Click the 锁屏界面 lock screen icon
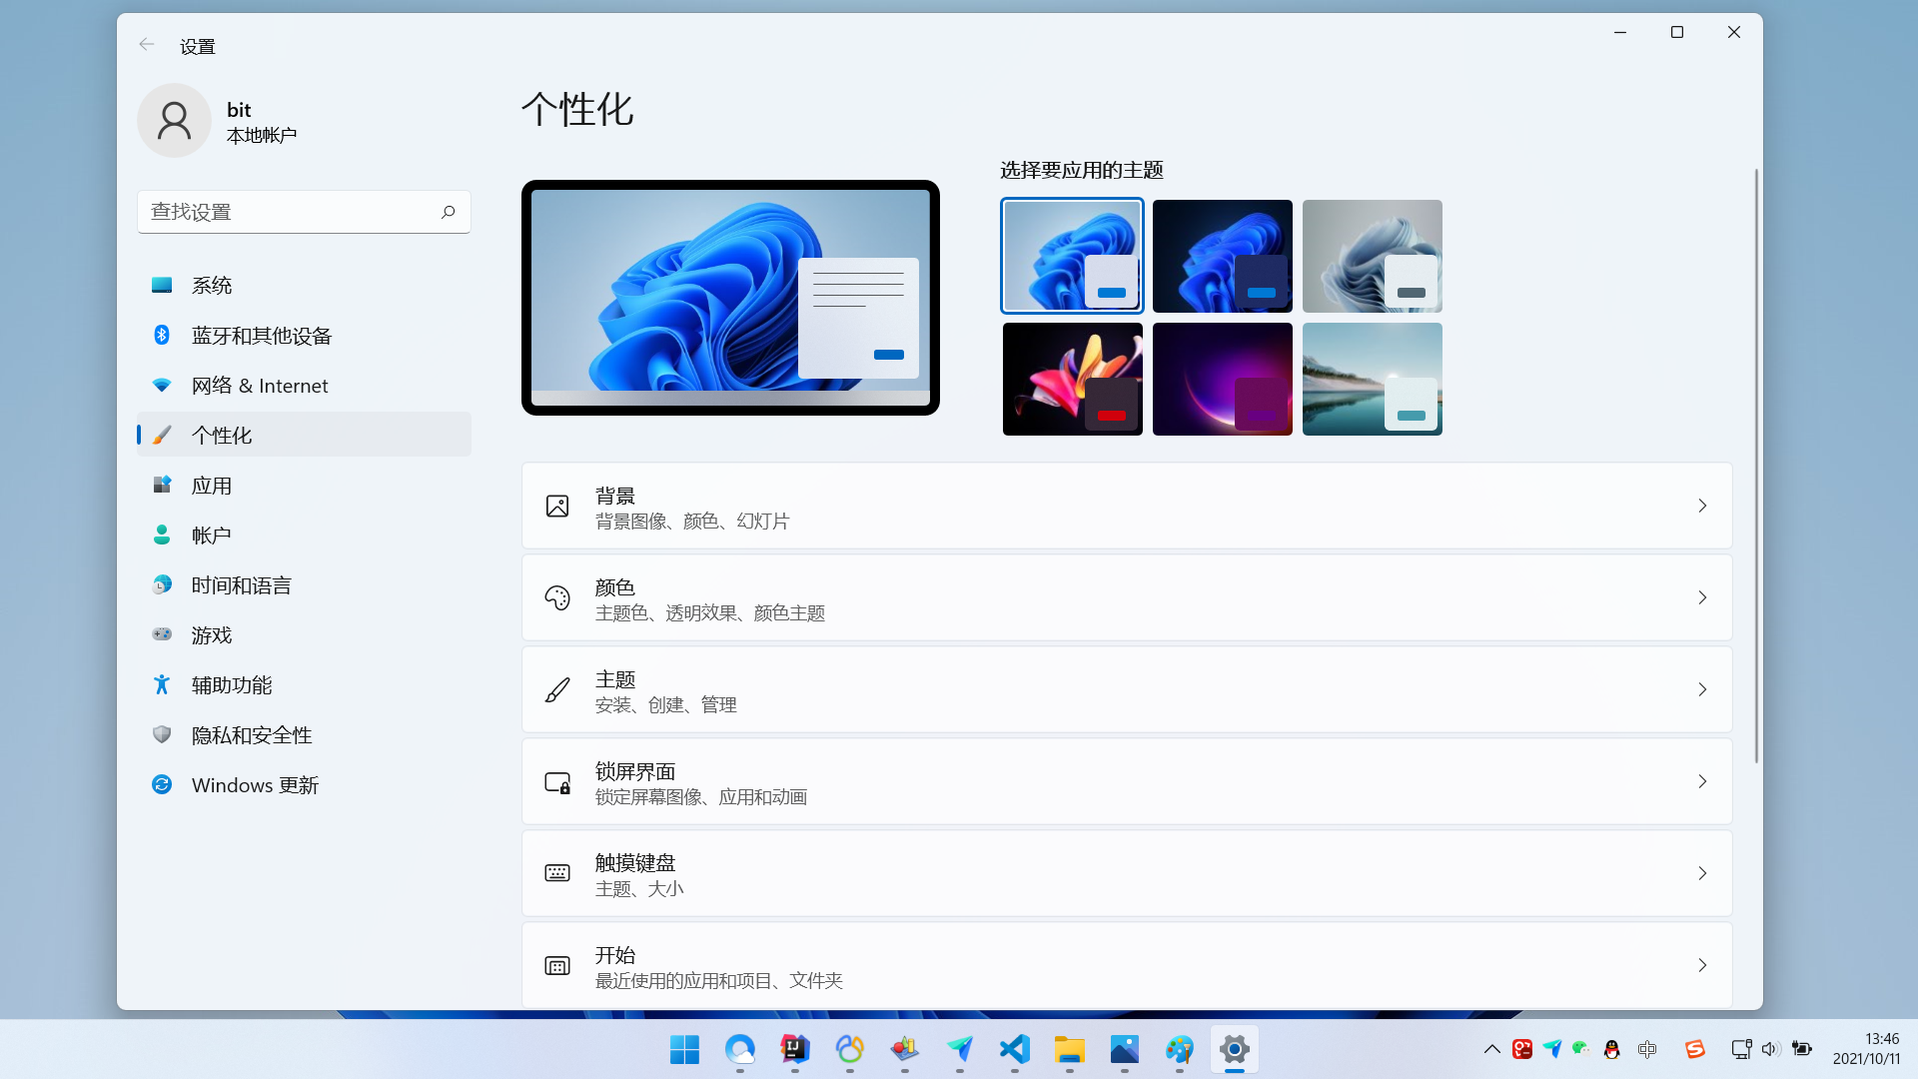Viewport: 1918px width, 1079px height. [x=557, y=782]
